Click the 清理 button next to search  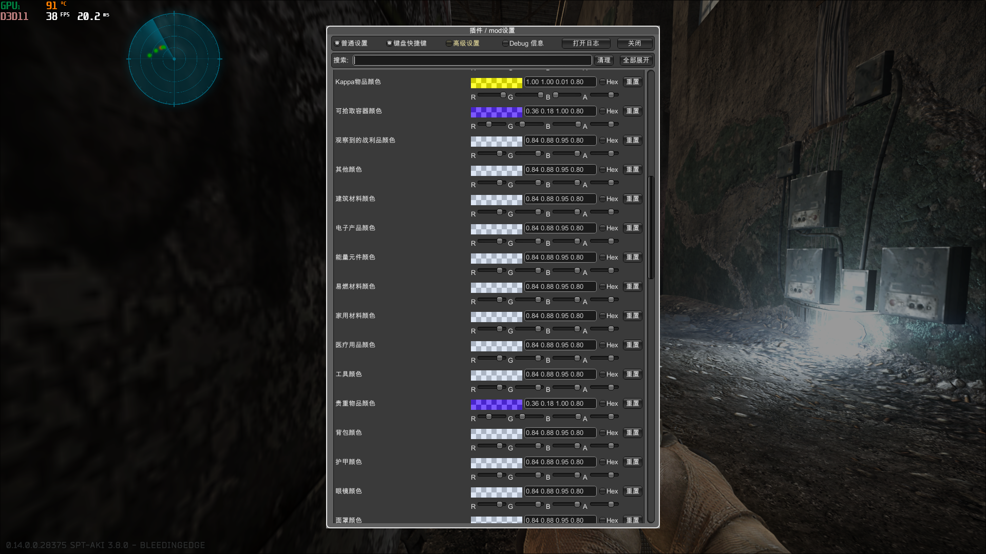[604, 60]
